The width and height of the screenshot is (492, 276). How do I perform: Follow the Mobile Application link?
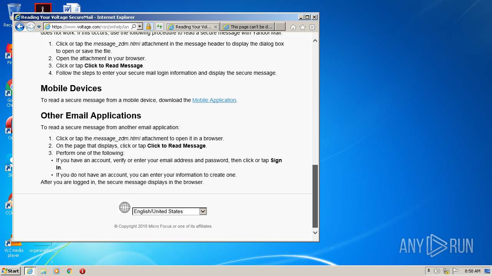(214, 100)
